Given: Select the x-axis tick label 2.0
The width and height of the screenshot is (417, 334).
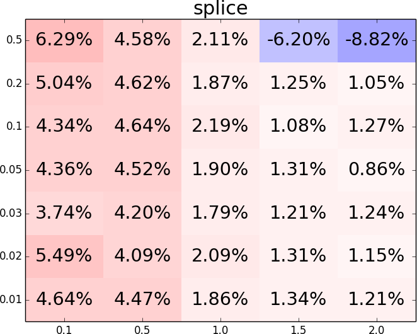Looking at the screenshot, I should click(377, 328).
